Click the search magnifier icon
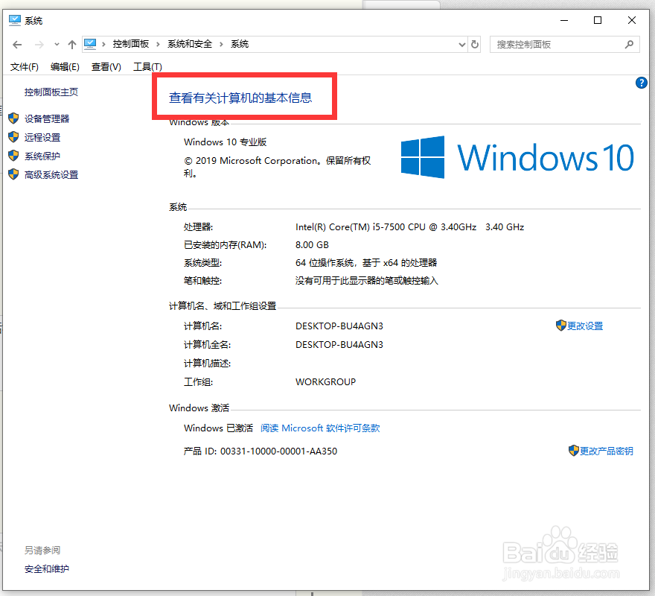The image size is (655, 596). point(629,45)
